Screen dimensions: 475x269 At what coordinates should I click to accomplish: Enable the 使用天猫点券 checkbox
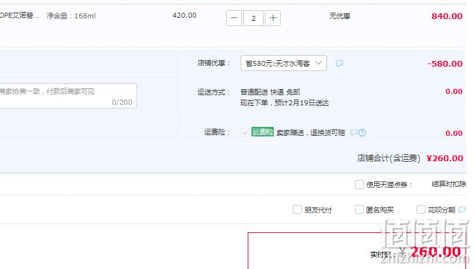(x=359, y=185)
